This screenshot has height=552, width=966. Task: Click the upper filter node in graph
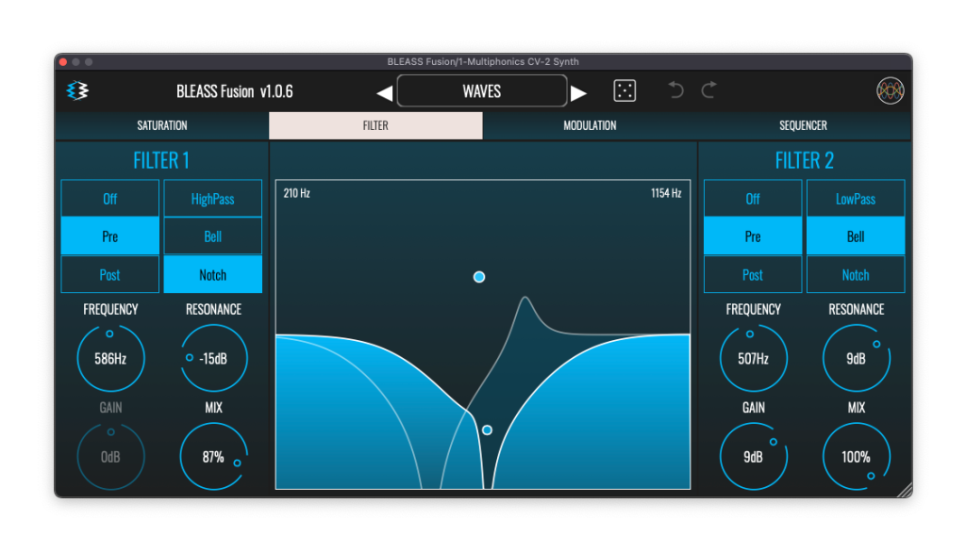(x=479, y=277)
